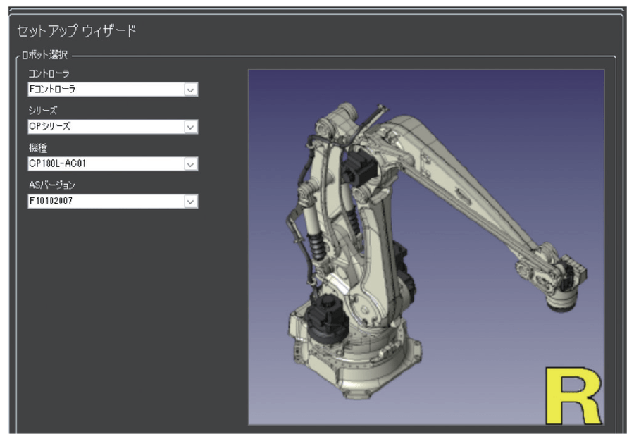Viewport: 634px width, 439px height.
Task: Expand the ASバージョン dropdown arrow
Action: click(x=189, y=202)
